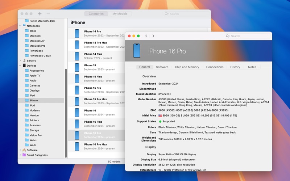Go back with the left chevron in the iPhone 16 Pro window
This screenshot has height=181, width=290.
[146, 36]
